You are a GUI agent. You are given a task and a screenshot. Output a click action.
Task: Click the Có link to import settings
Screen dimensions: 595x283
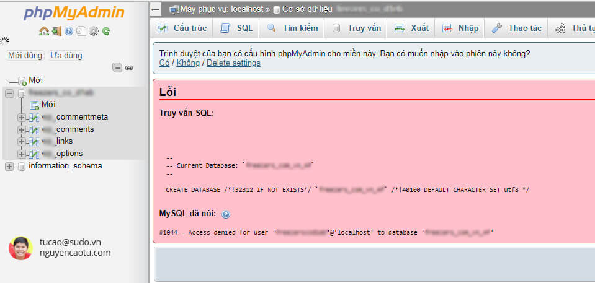[164, 63]
